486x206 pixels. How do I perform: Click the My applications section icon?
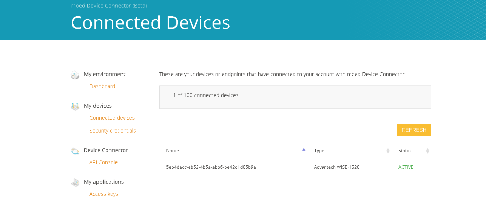tap(75, 182)
